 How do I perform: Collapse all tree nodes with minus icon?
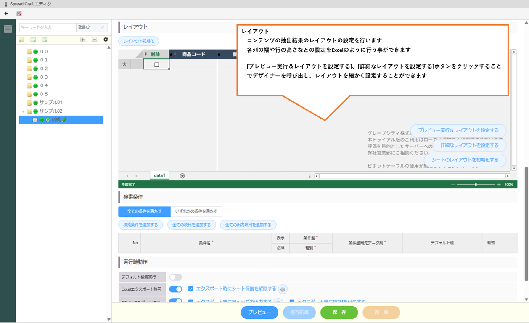[x=94, y=40]
